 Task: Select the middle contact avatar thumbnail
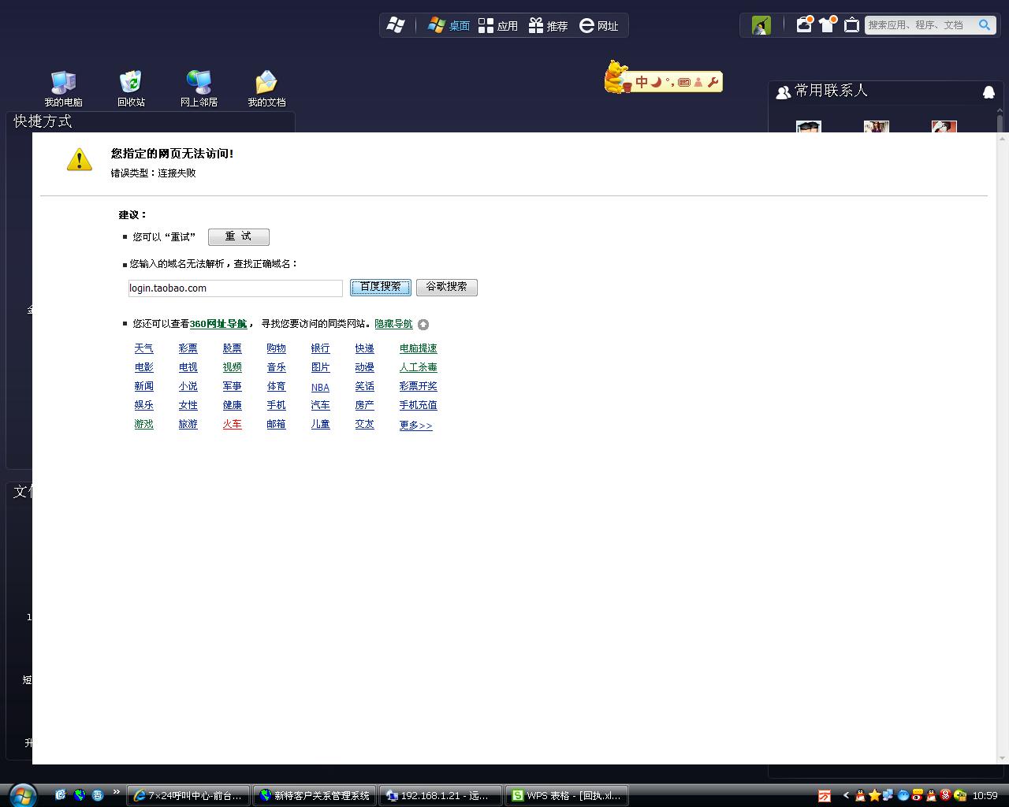[x=877, y=127]
